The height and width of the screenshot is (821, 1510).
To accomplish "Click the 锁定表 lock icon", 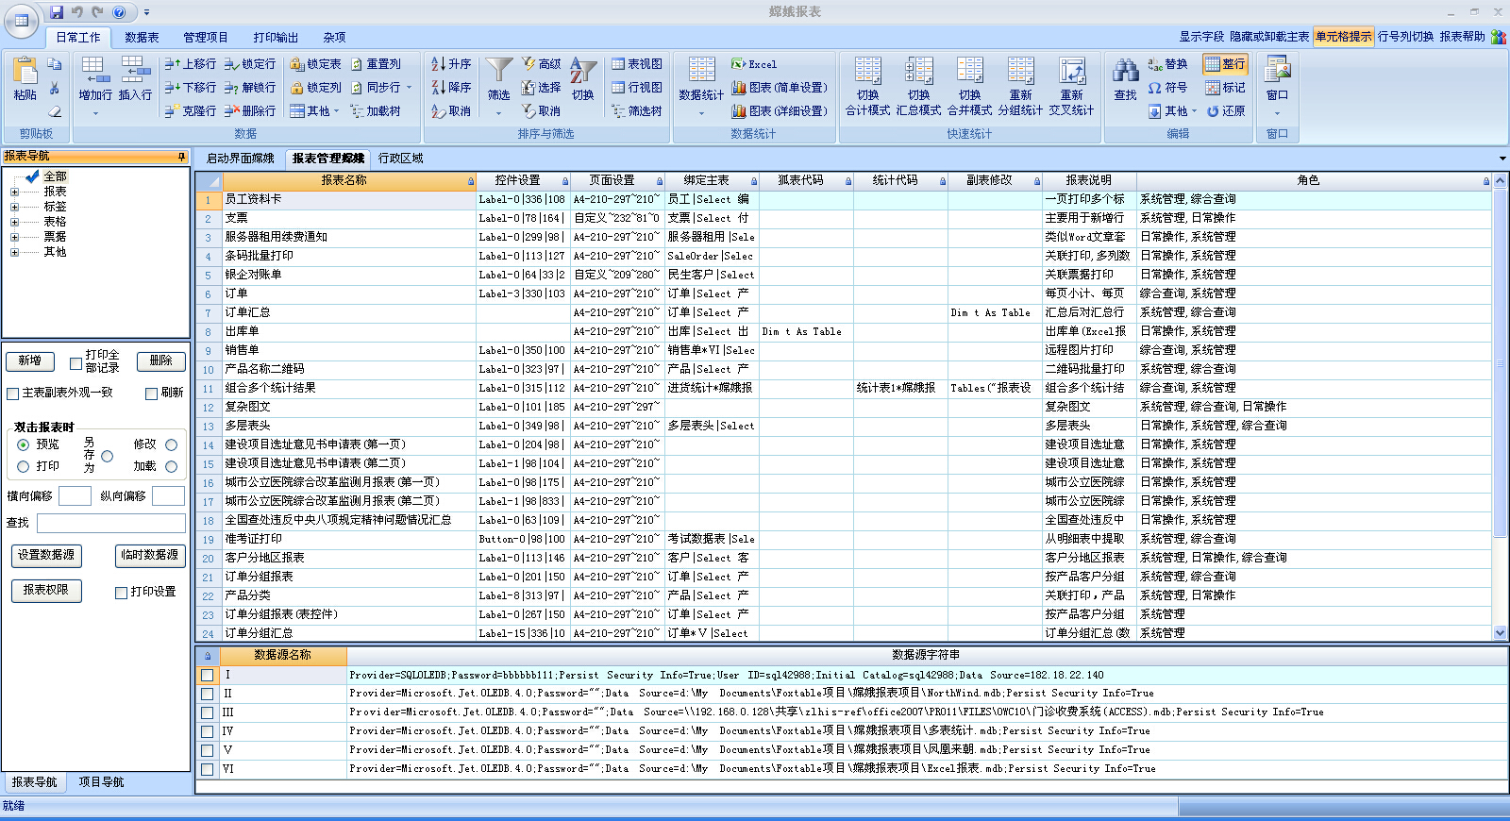I will click(x=297, y=64).
